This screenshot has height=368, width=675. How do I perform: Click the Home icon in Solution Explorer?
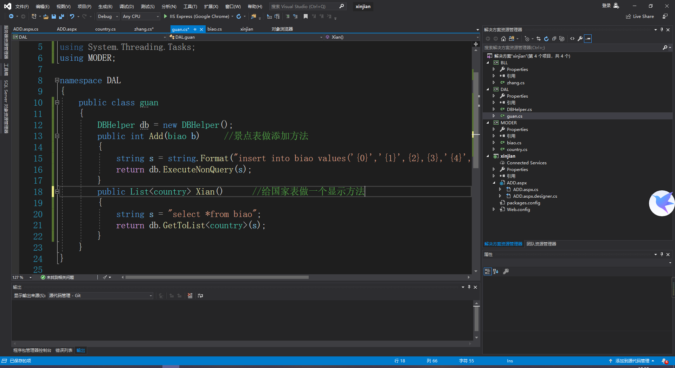click(x=503, y=39)
